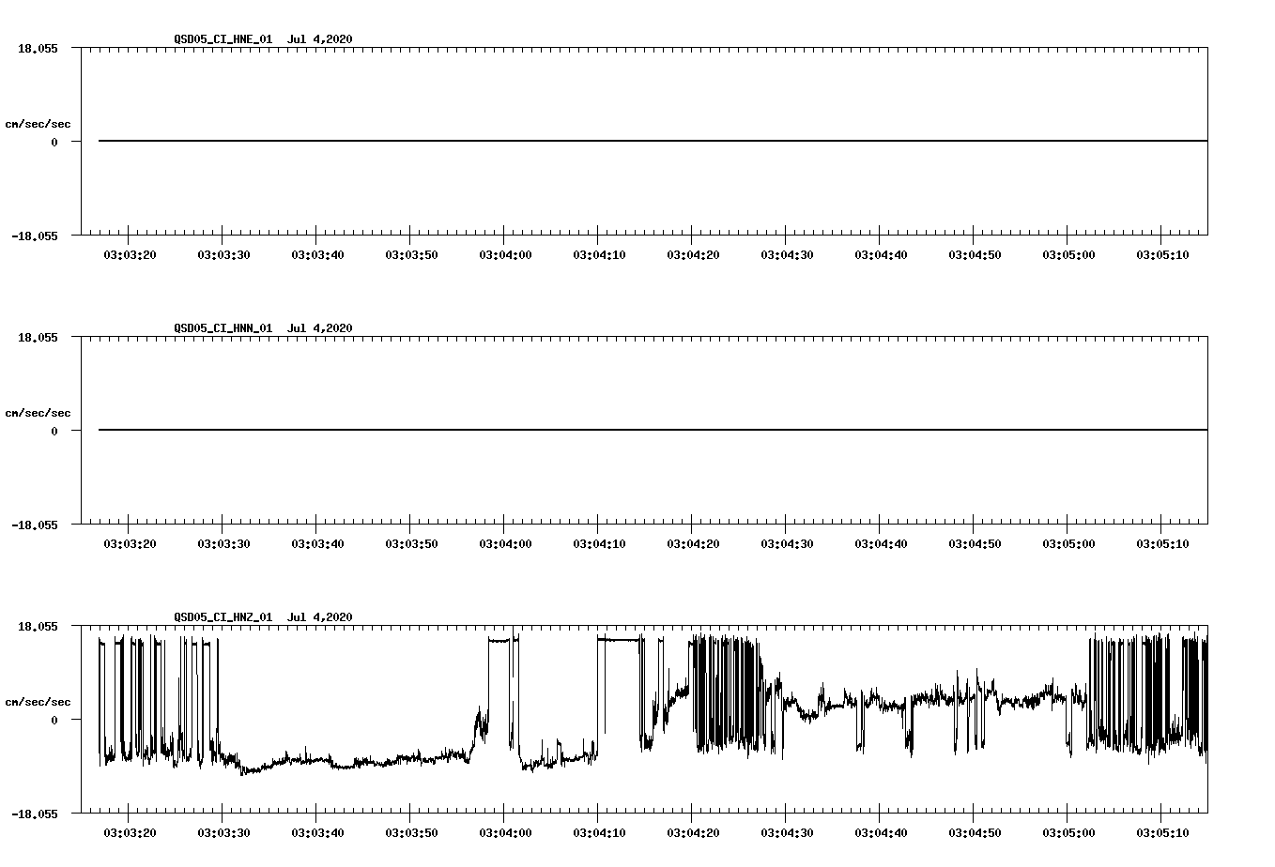The width and height of the screenshot is (1275, 867).
Task: Click the 0 axis value on HNE plot
Action: click(x=54, y=142)
